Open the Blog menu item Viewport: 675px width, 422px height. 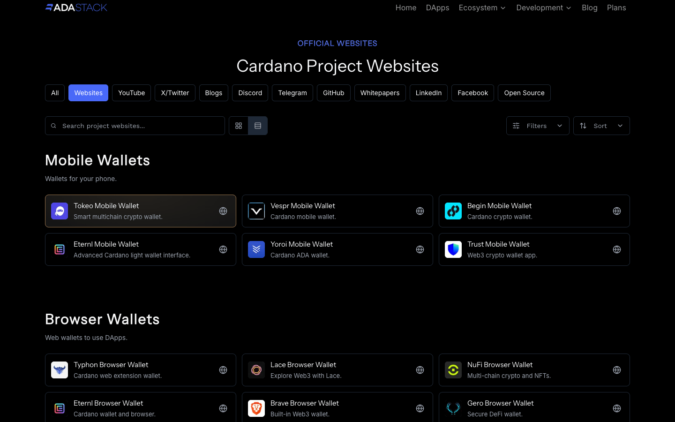[x=590, y=8]
